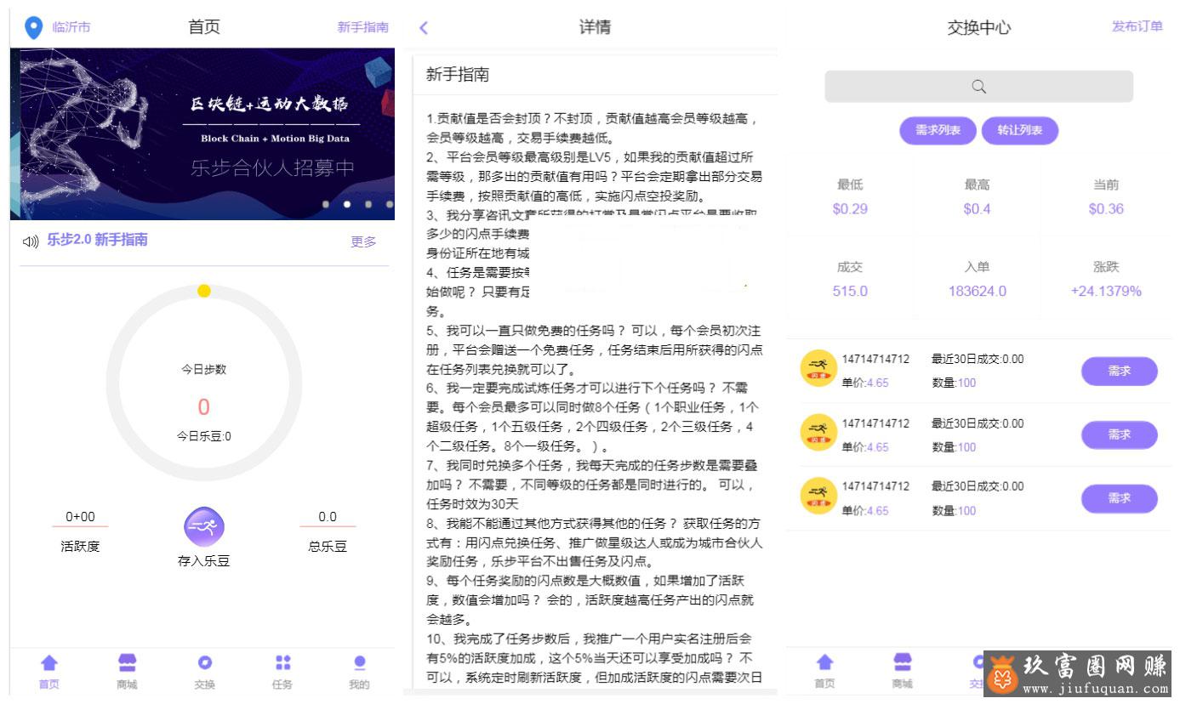Click the 今日乐豆:0 label

point(204,436)
